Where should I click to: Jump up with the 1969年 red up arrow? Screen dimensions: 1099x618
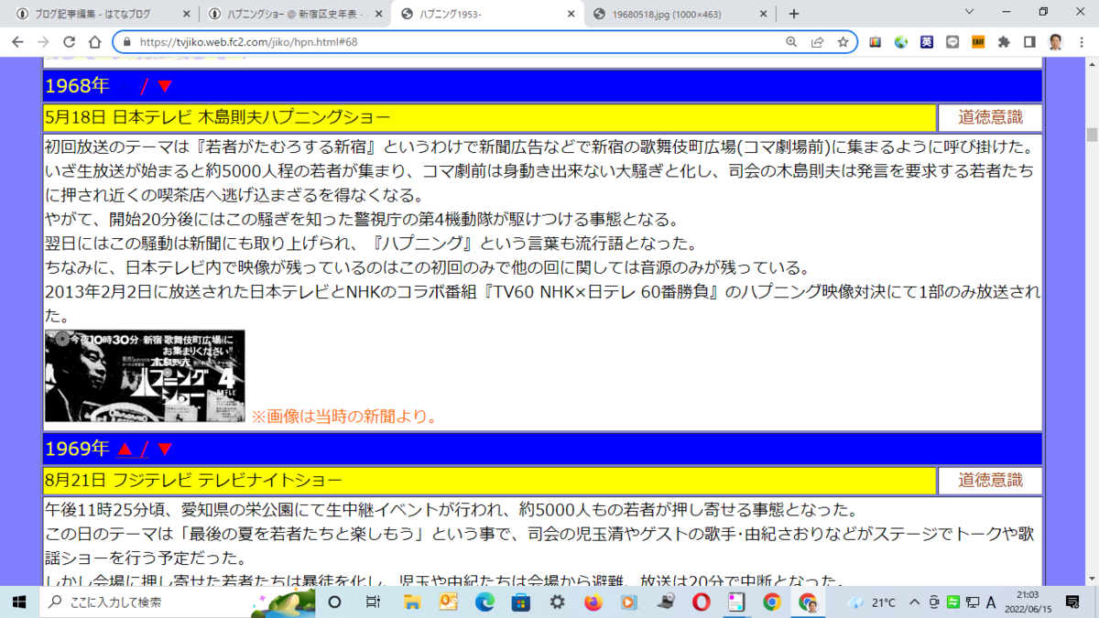click(x=125, y=449)
